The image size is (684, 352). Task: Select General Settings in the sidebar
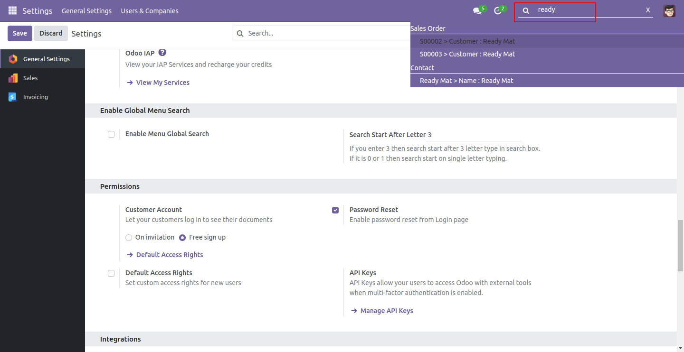pos(42,59)
